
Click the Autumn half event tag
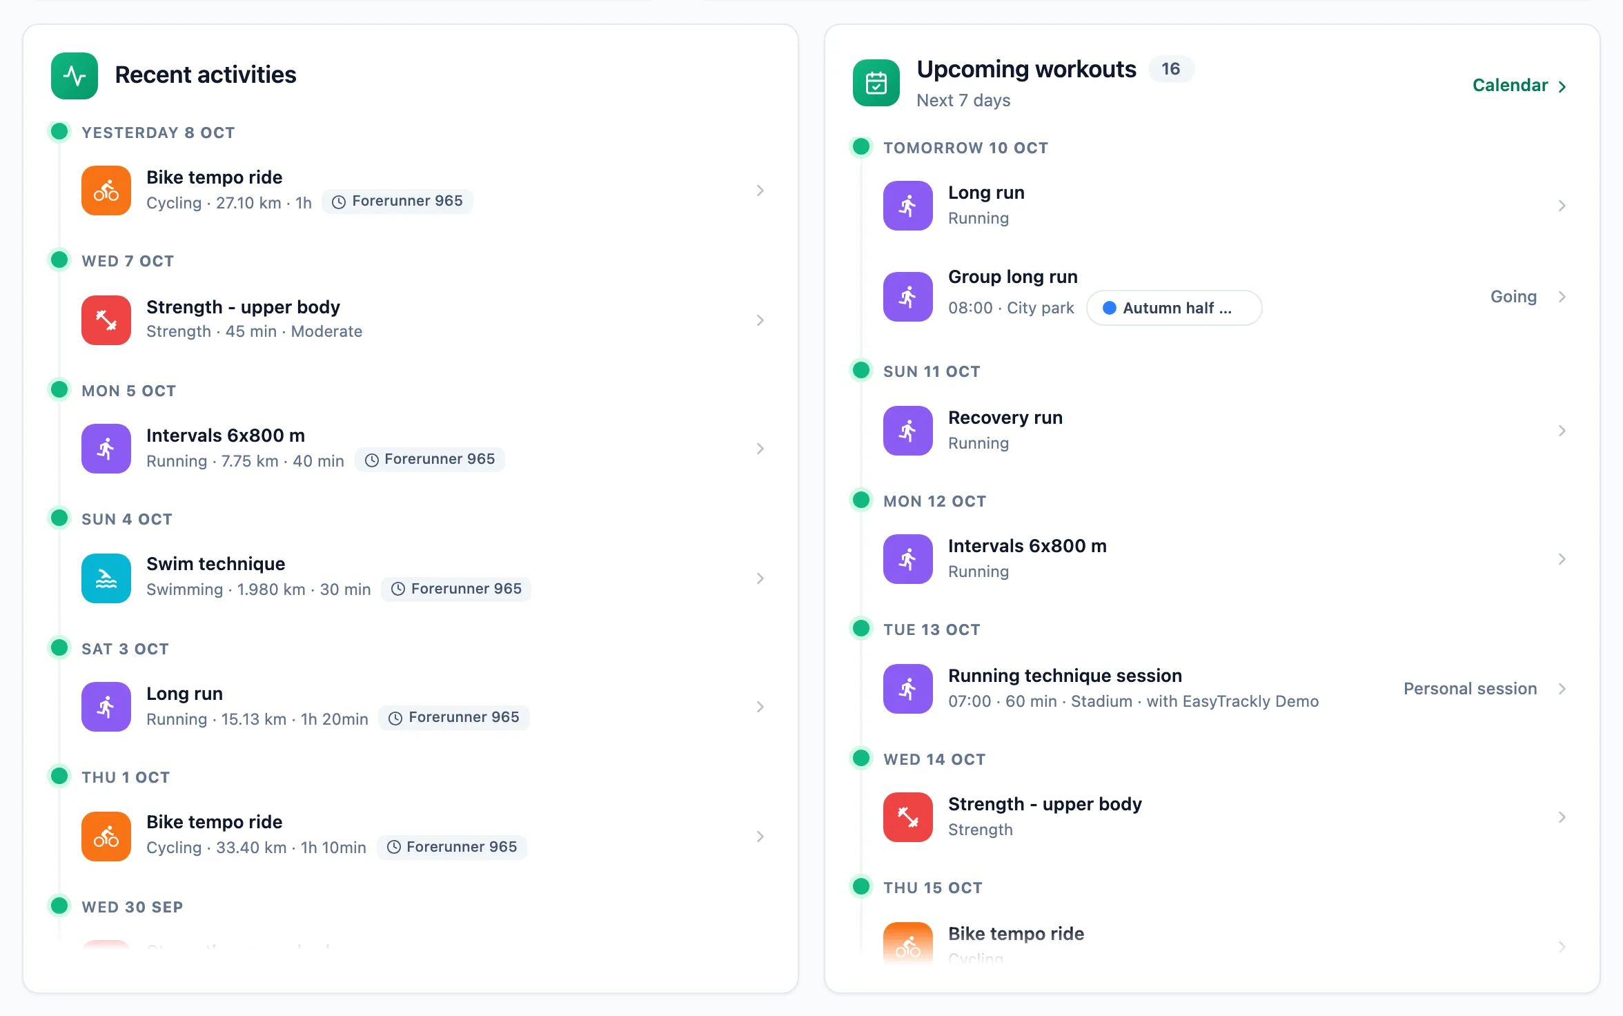point(1174,308)
